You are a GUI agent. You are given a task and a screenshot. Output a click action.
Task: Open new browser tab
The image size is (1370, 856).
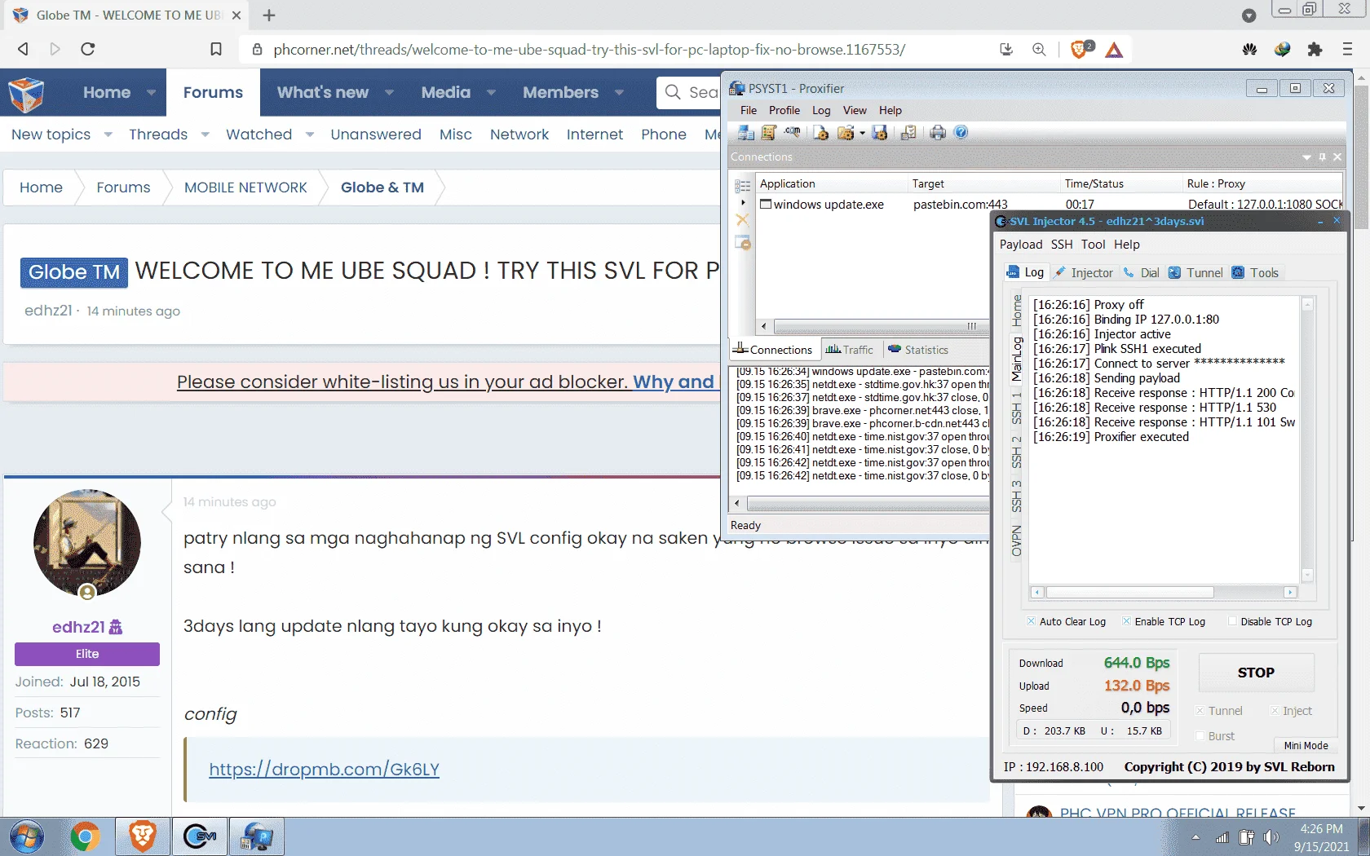click(269, 15)
